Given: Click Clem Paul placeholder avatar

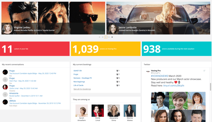Looking at the screenshot, I should coord(5,79).
